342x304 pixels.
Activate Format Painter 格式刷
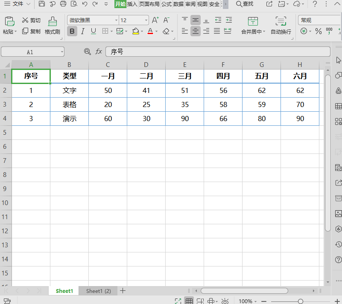click(53, 26)
